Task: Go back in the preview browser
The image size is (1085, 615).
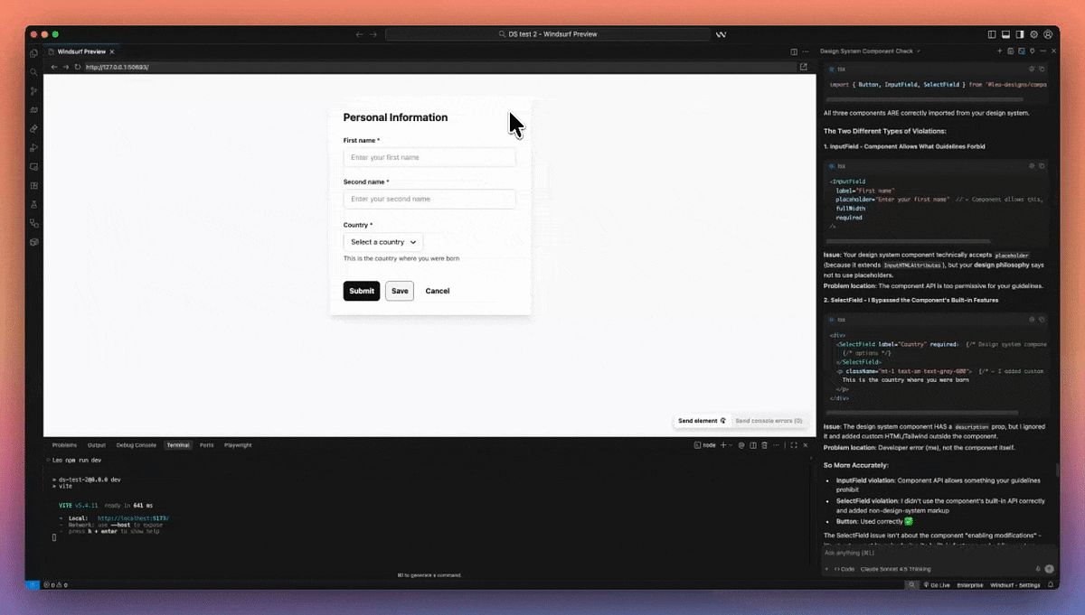Action: point(54,67)
